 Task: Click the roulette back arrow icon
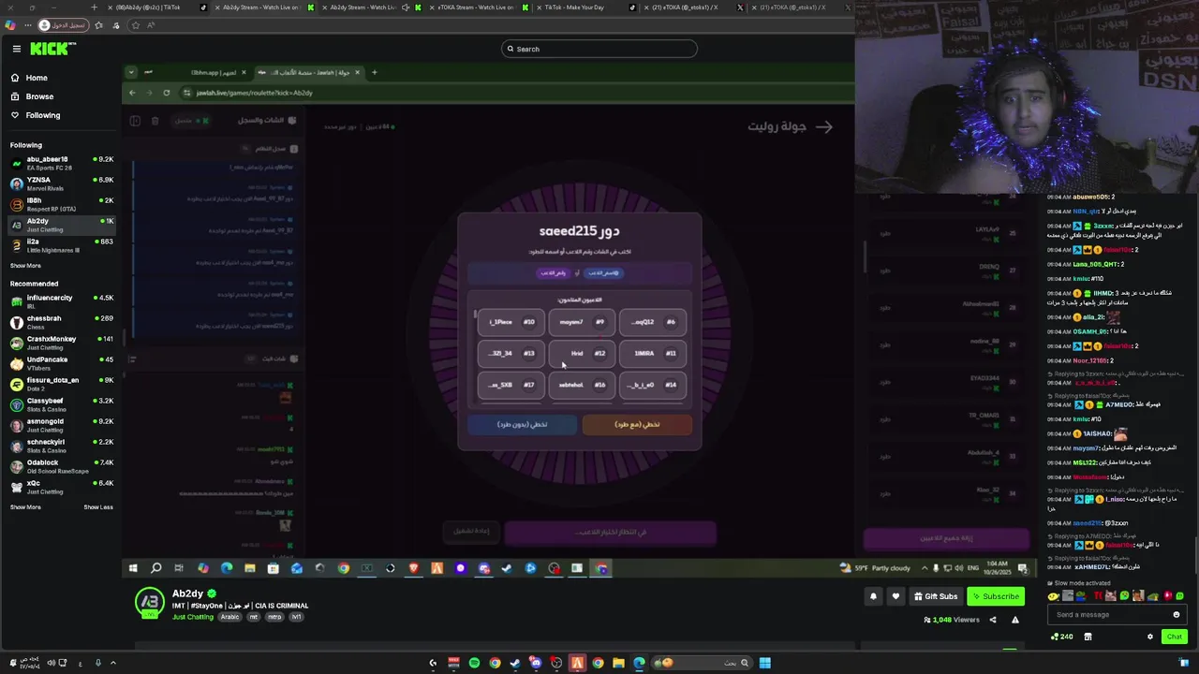(x=824, y=126)
